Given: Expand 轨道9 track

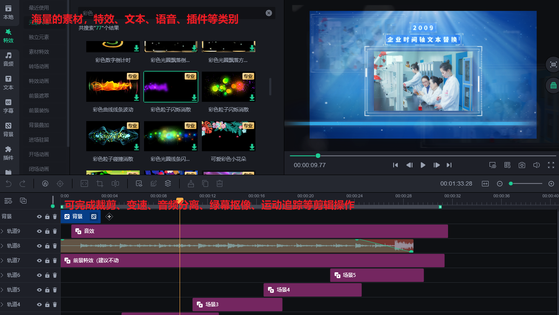Looking at the screenshot, I should (x=2, y=231).
